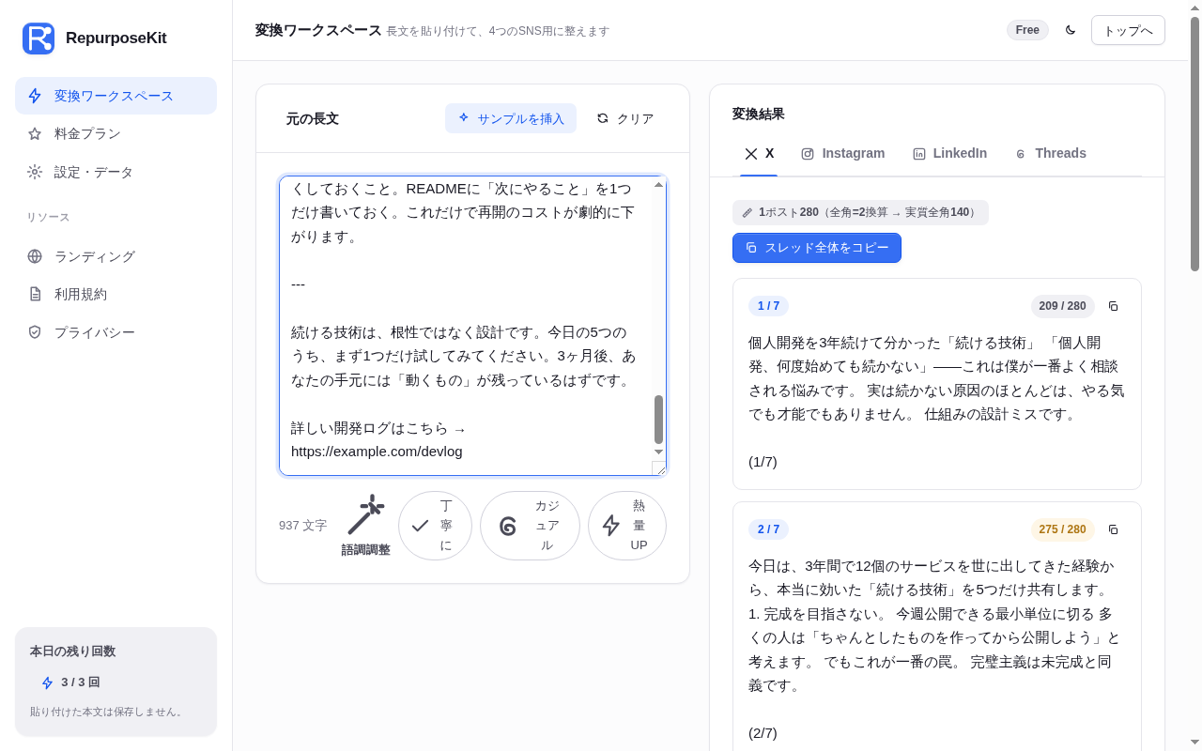Open 設定・データ in the sidebar
The height and width of the screenshot is (751, 1202).
(116, 173)
